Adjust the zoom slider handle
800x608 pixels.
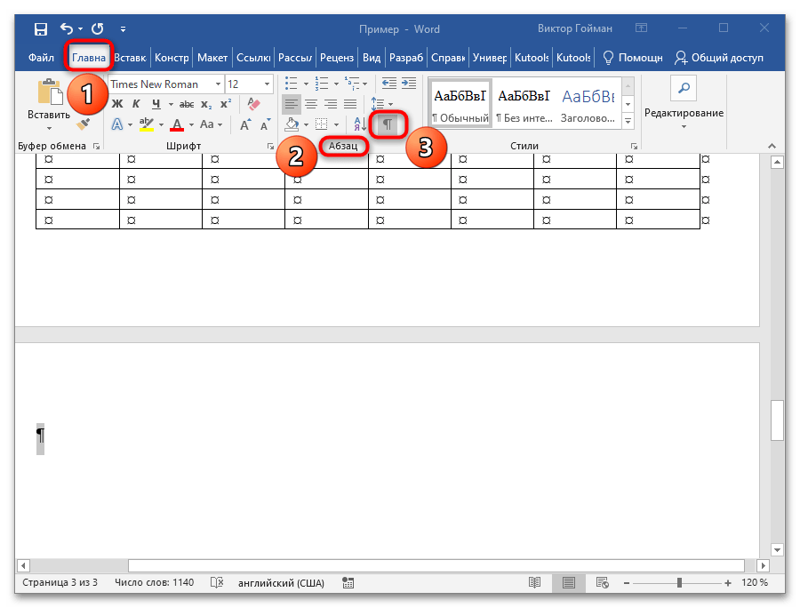tap(679, 582)
